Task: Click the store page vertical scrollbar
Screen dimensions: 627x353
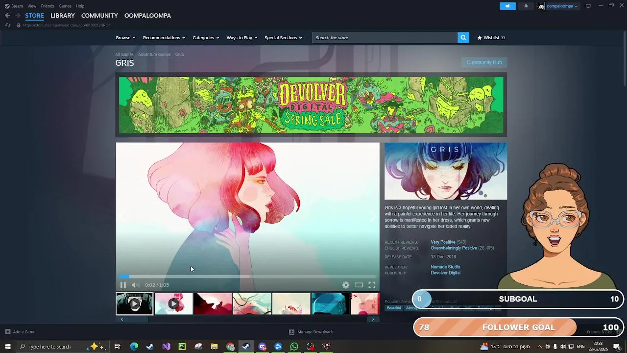Action: (624, 59)
